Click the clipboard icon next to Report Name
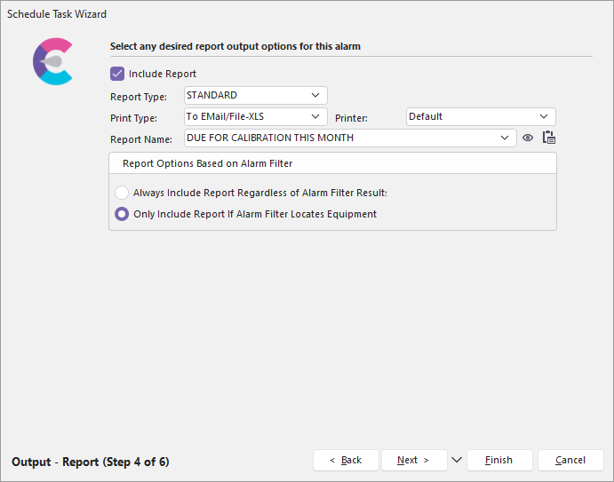The height and width of the screenshot is (482, 614). (x=548, y=138)
